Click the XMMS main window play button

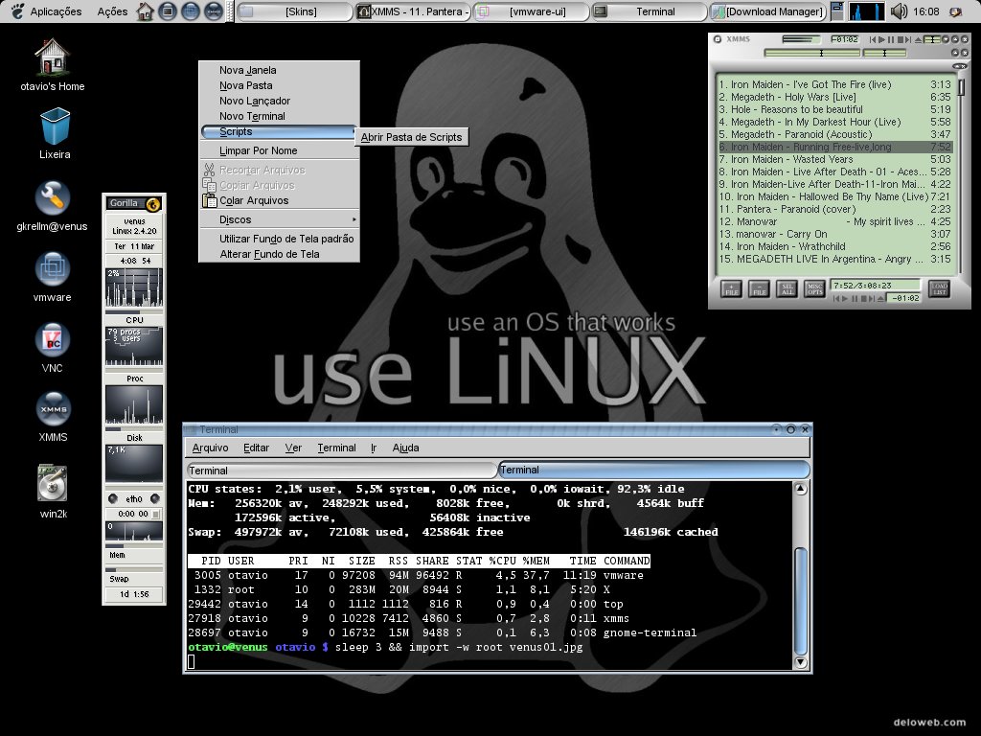(x=881, y=39)
